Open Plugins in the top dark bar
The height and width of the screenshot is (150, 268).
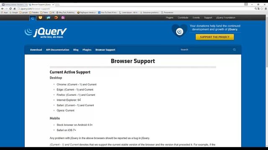pyautogui.click(x=169, y=17)
